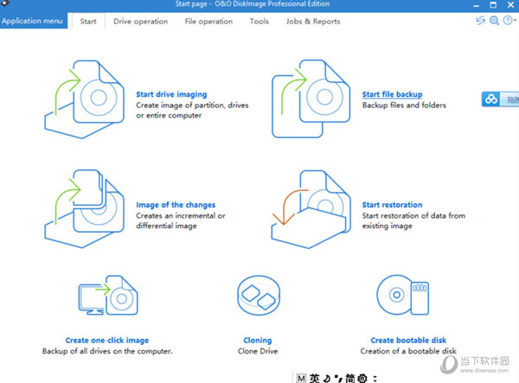The width and height of the screenshot is (519, 383).
Task: Click 'Clone Drive' description text
Action: (x=258, y=351)
